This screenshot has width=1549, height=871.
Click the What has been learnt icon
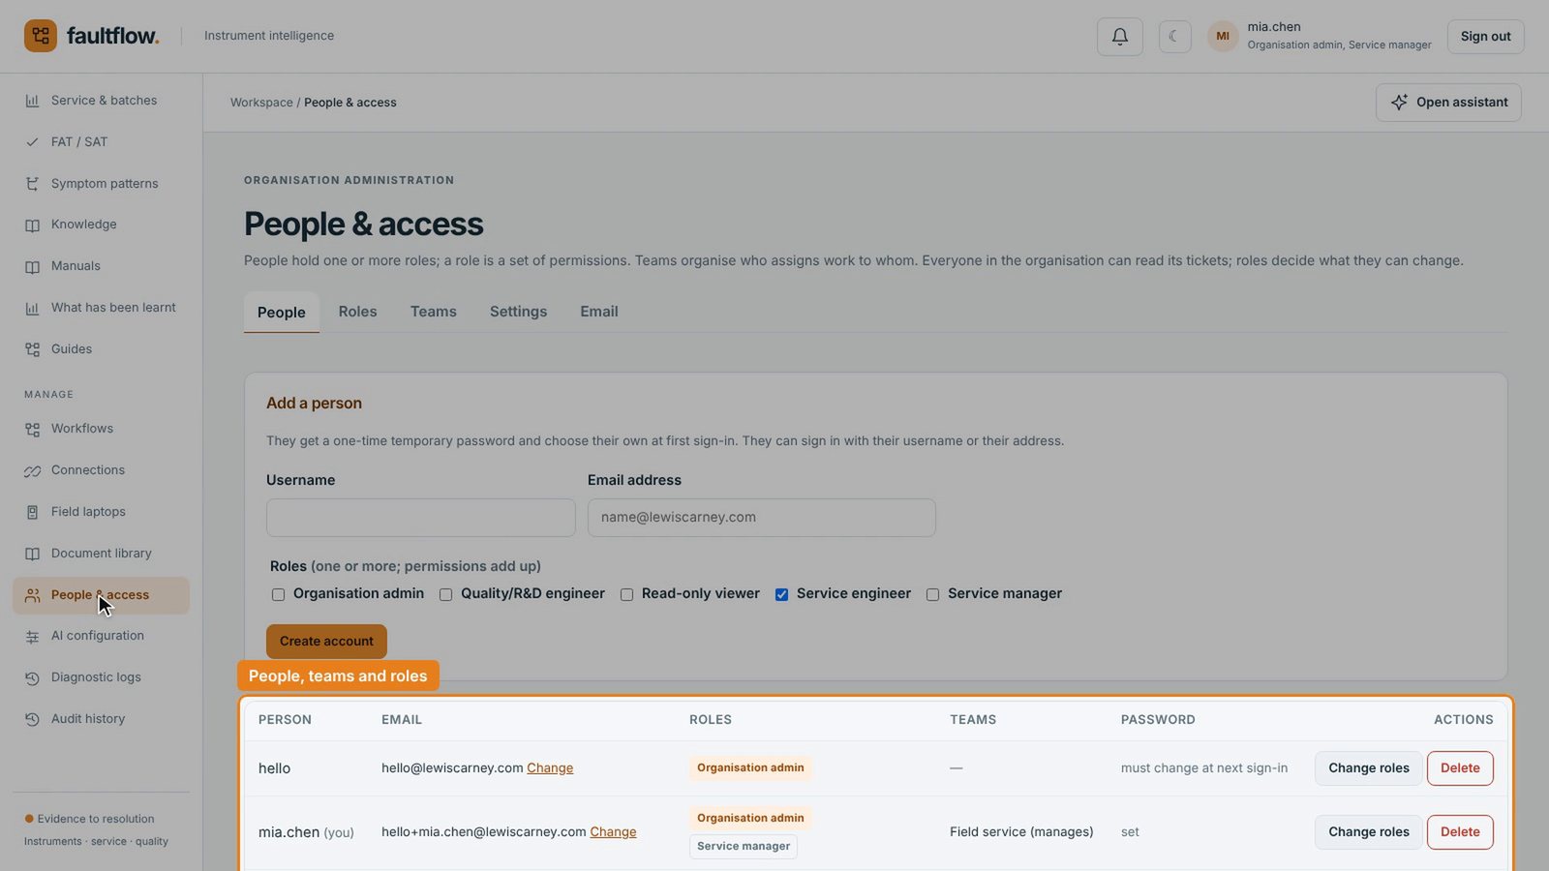pyautogui.click(x=32, y=308)
